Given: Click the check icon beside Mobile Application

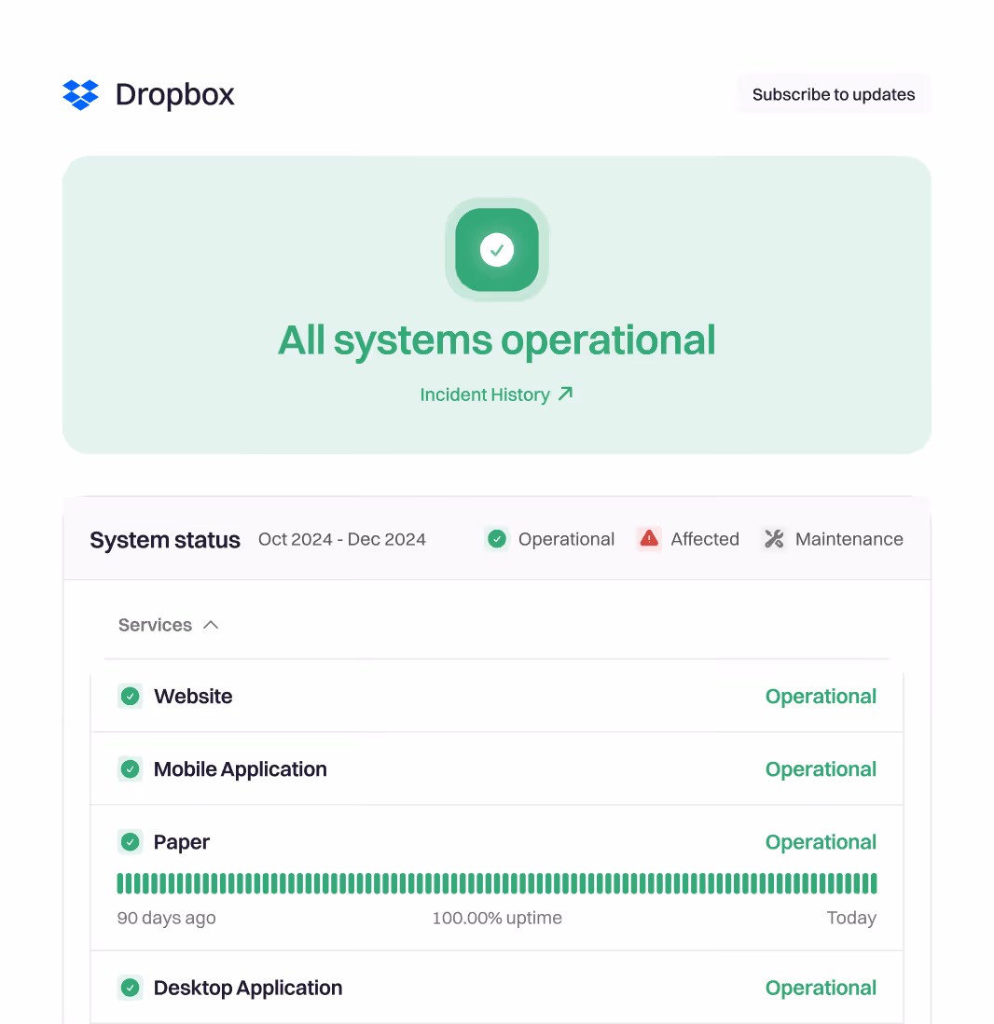Looking at the screenshot, I should coord(130,768).
